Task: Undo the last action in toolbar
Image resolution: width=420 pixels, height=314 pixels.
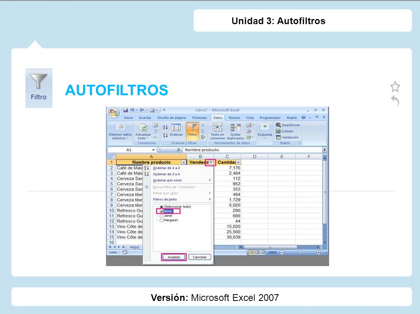Action: (132, 110)
